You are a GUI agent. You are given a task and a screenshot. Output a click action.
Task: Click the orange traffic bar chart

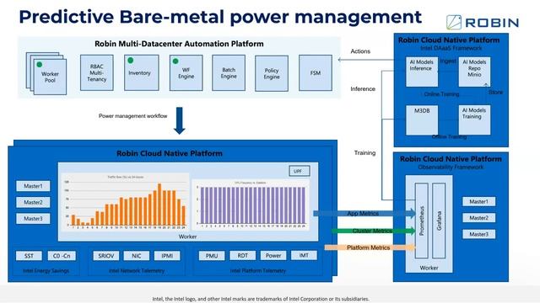coord(125,202)
